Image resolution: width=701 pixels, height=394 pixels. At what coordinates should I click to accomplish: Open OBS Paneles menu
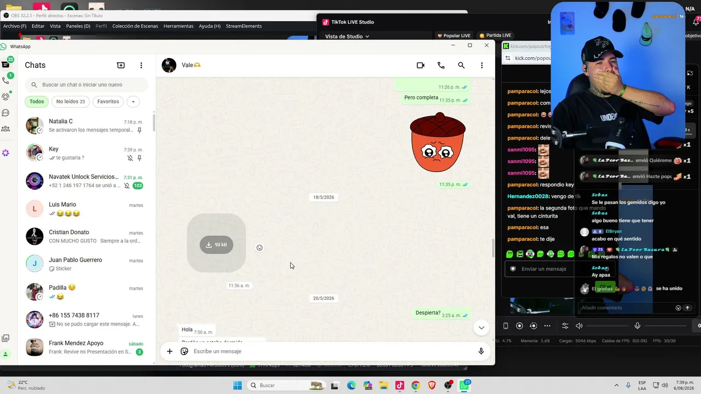(78, 26)
